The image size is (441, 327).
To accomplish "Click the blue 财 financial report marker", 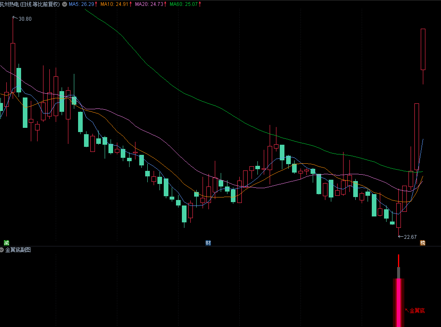I will [208, 243].
